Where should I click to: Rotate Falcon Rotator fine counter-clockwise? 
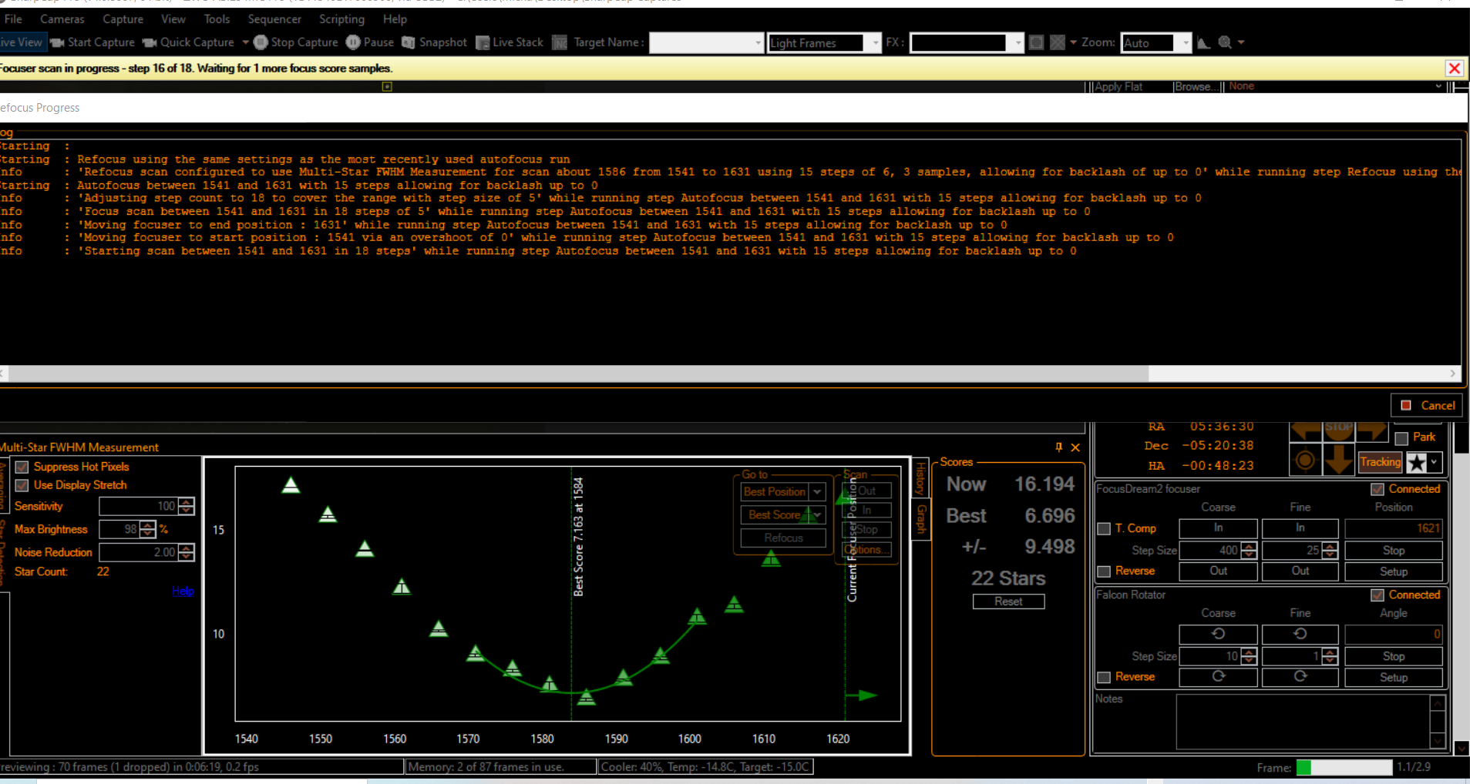coord(1300,634)
